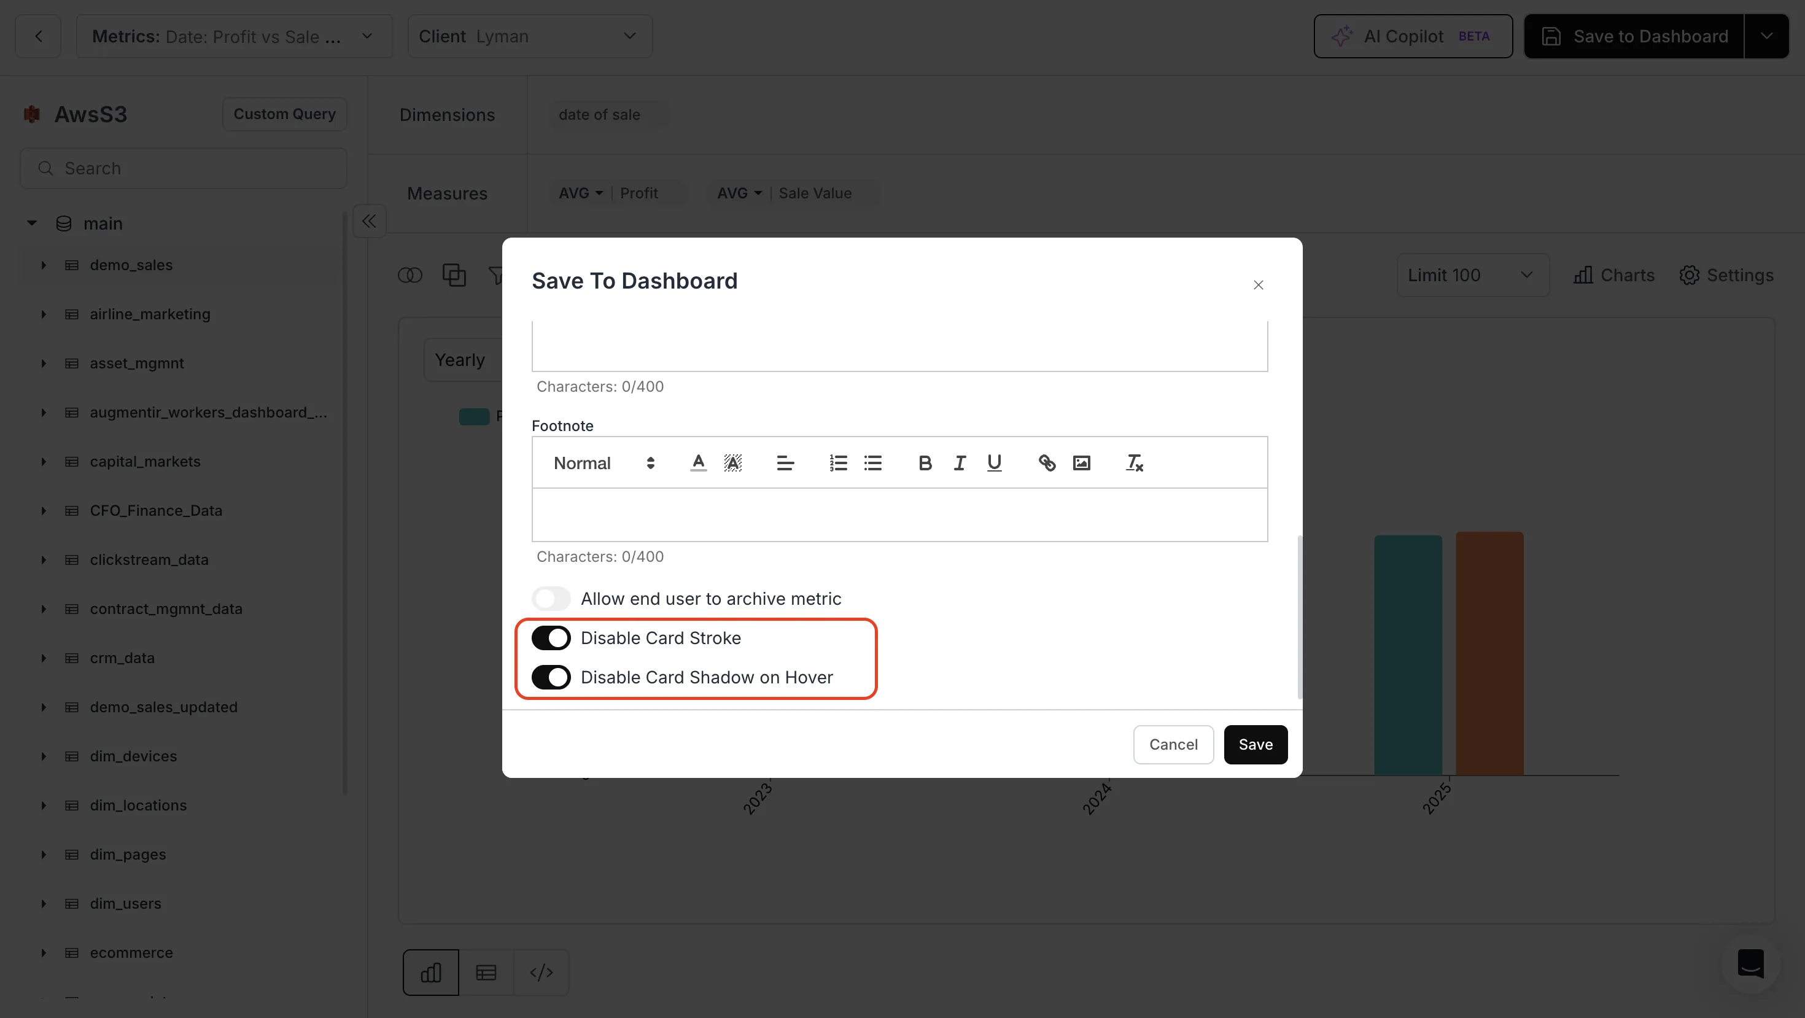
Task: Click the footnote text color icon
Action: tap(698, 463)
